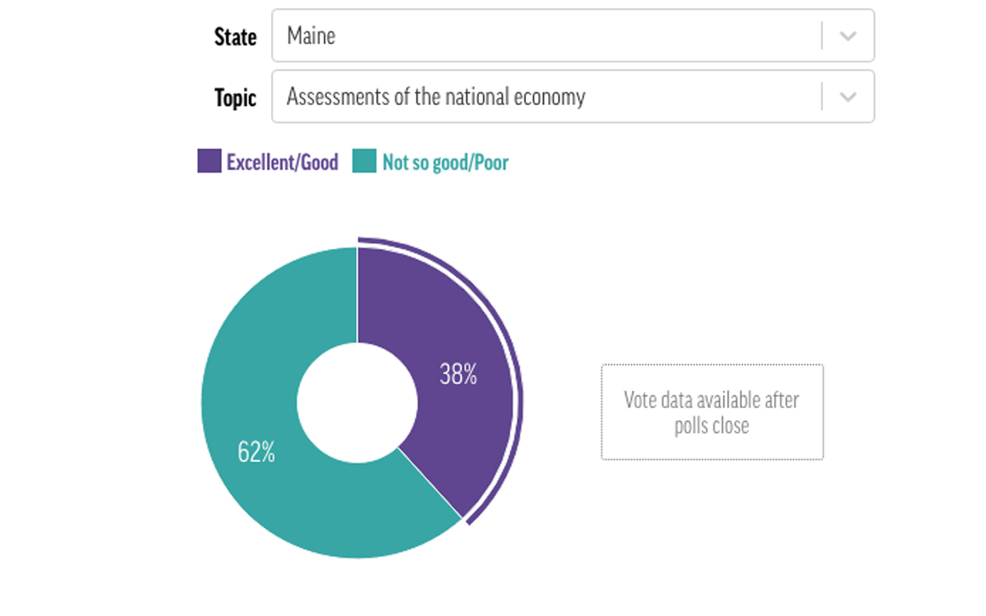Click the bold State field label
Image resolution: width=986 pixels, height=616 pixels.
(x=235, y=37)
